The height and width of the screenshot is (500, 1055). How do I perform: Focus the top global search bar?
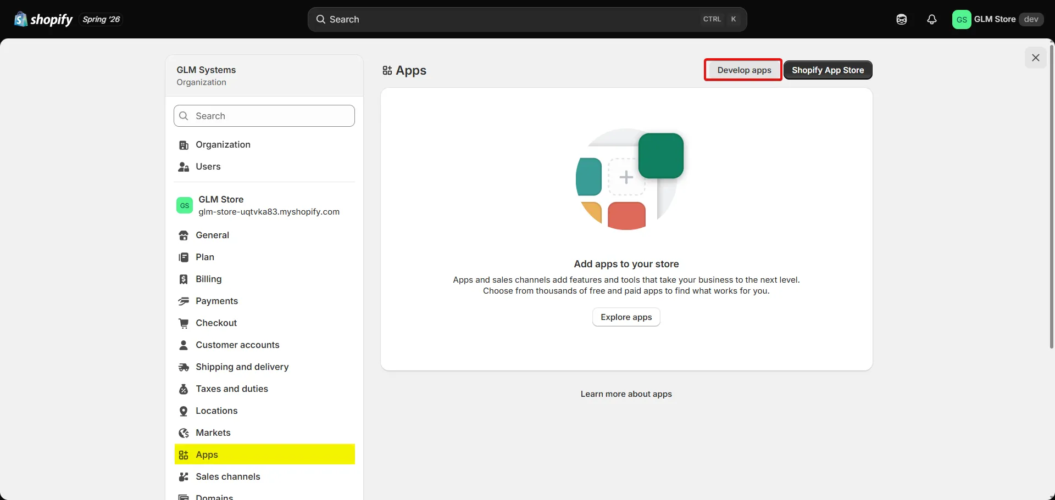(x=527, y=19)
